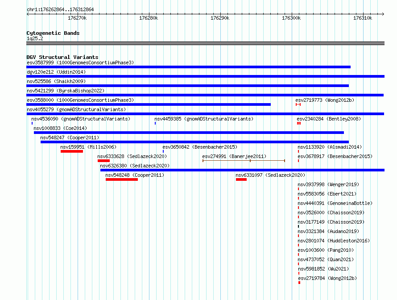Select the brown esv274991 interval glyph

click(x=244, y=161)
